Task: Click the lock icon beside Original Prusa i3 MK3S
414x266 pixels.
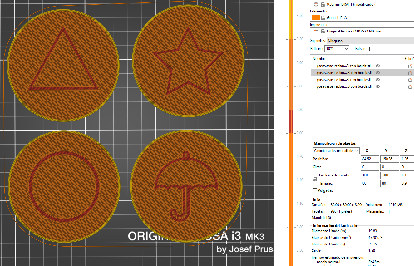Action: pos(323,31)
